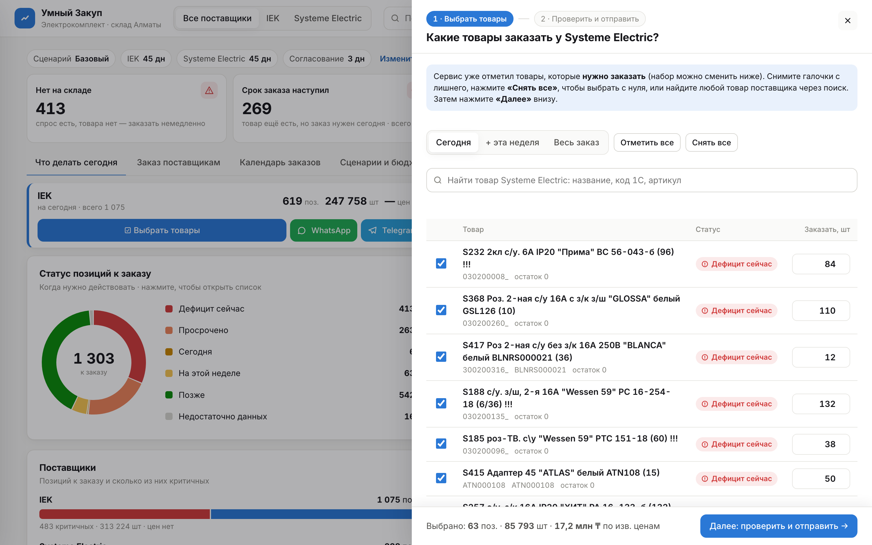Viewport: 872px width, 545px height.
Task: Switch to + эта неделя set
Action: pos(512,142)
